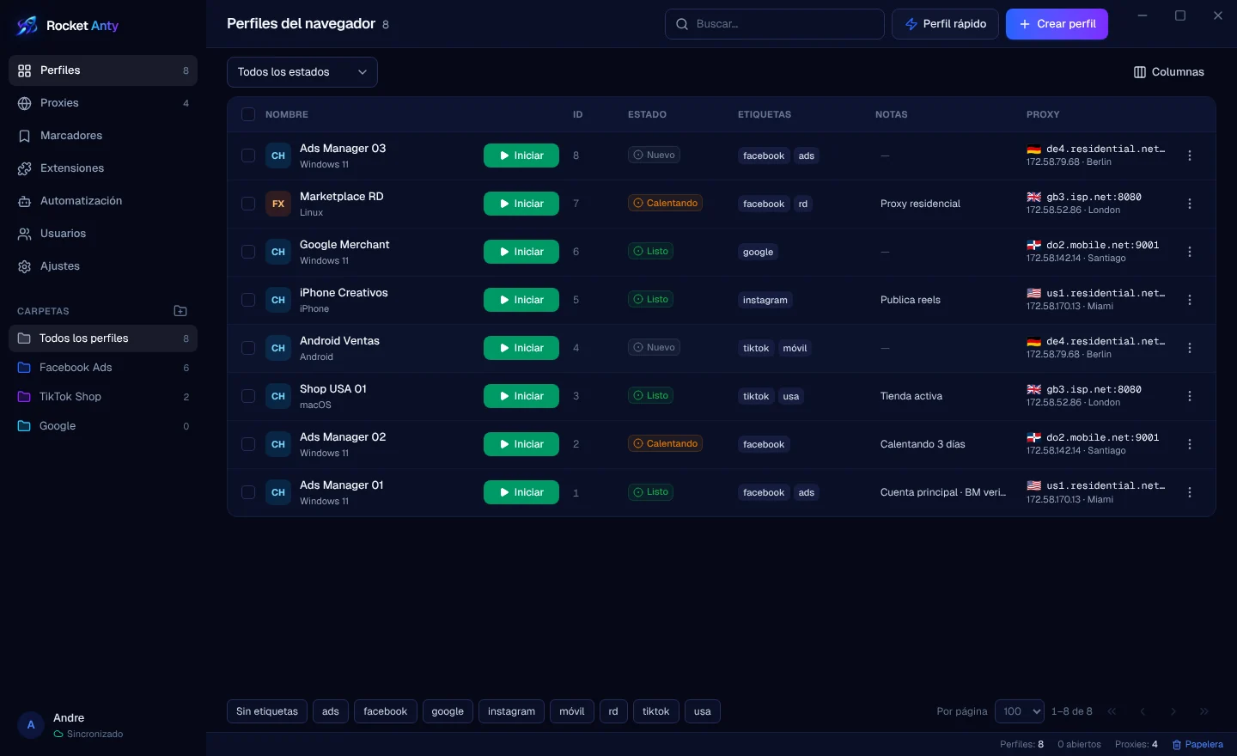
Task: Start the Ads Manager 03 profile with Iniciar
Action: (521, 155)
